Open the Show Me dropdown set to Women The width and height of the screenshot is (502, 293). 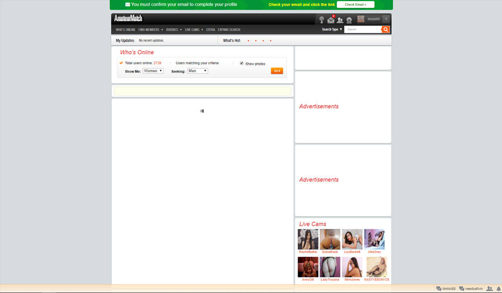[x=153, y=71]
